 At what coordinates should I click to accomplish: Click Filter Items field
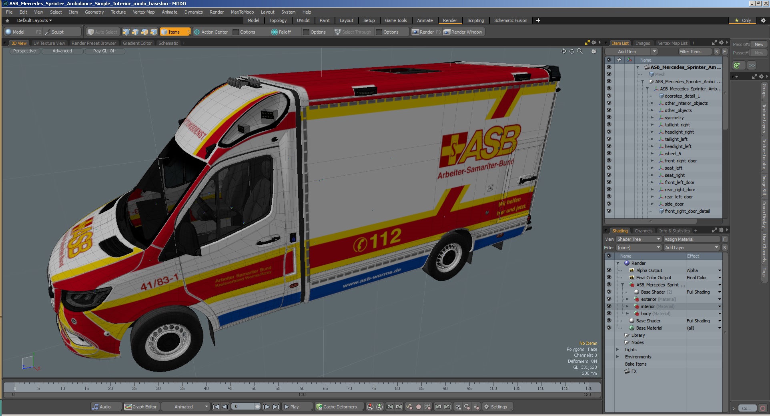695,52
